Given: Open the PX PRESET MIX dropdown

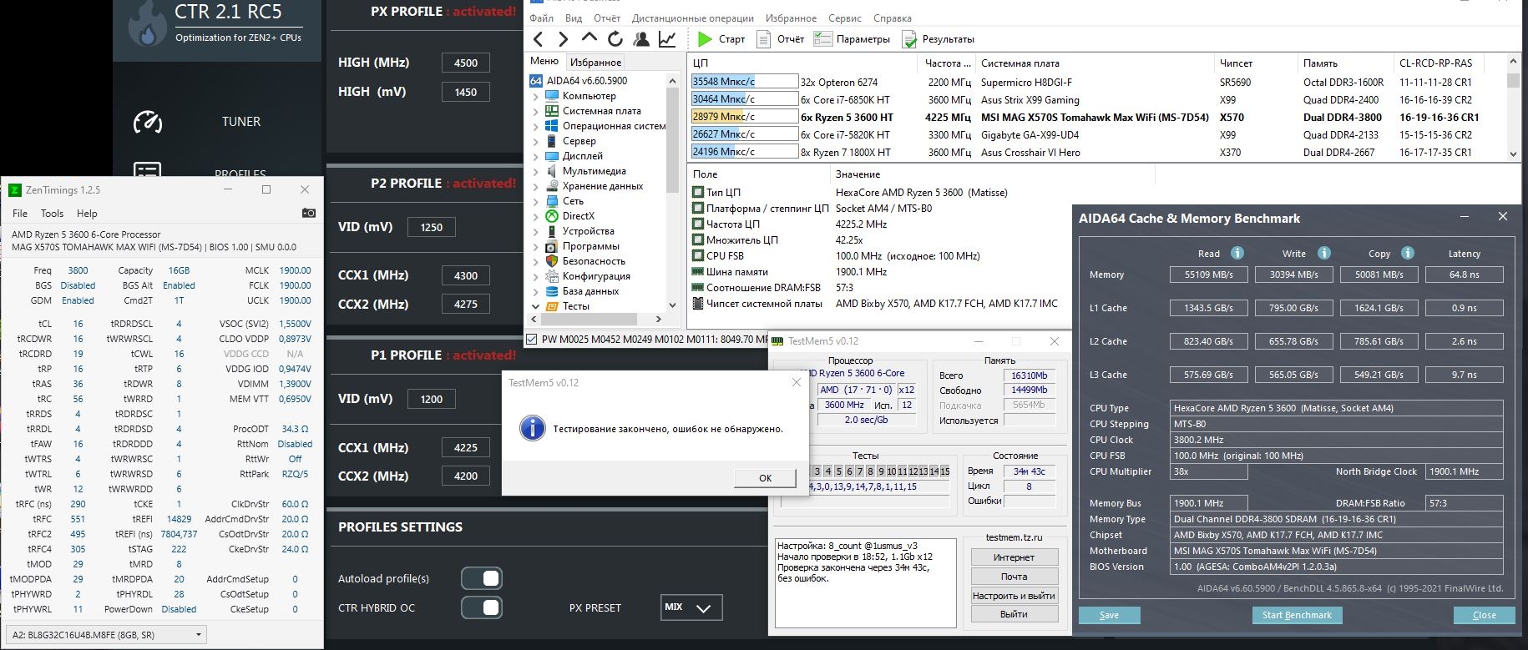Looking at the screenshot, I should [691, 607].
